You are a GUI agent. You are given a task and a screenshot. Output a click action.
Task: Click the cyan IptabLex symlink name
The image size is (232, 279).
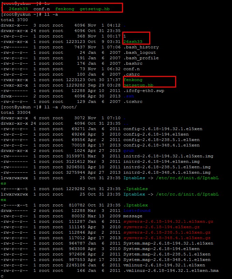coord(136,194)
